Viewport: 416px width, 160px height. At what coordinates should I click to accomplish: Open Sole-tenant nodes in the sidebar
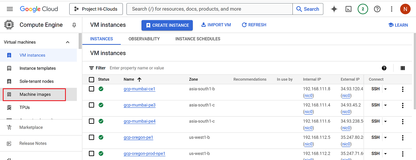[39, 81]
